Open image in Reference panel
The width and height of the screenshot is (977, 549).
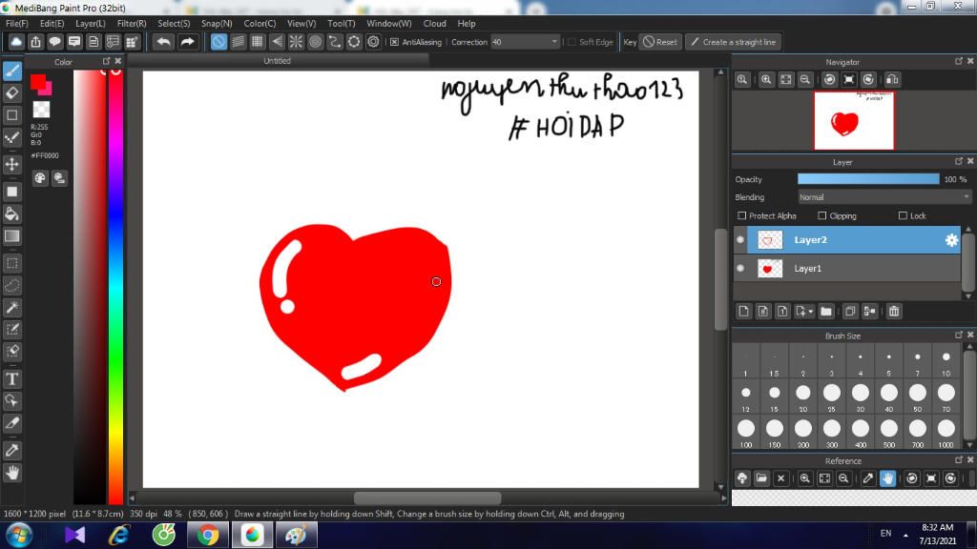[761, 478]
